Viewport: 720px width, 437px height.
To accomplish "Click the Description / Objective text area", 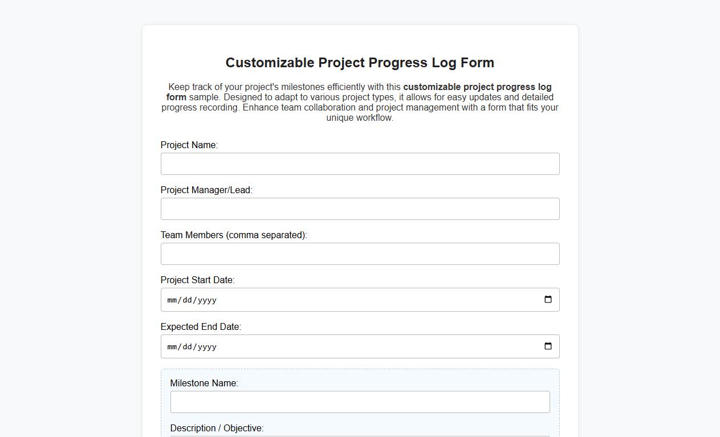I will tap(360, 436).
